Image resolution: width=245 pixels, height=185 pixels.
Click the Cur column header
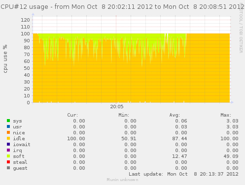pyautogui.click(x=72, y=115)
